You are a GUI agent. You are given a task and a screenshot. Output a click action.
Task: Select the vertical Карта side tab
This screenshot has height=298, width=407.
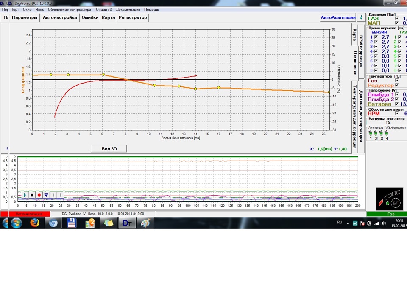(354, 34)
